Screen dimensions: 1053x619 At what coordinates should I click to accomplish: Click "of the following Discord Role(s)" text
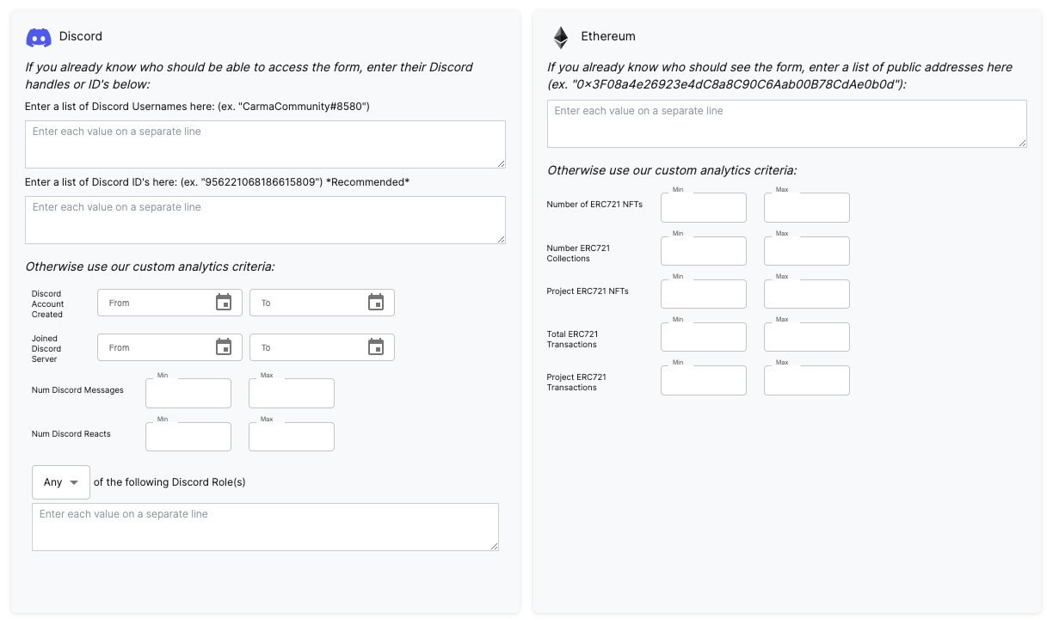point(169,482)
